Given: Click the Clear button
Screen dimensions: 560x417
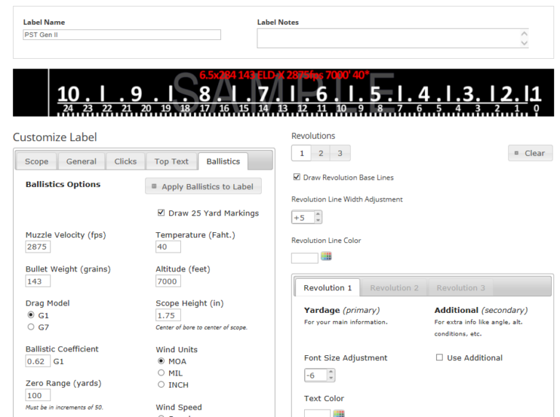Looking at the screenshot, I should (530, 153).
